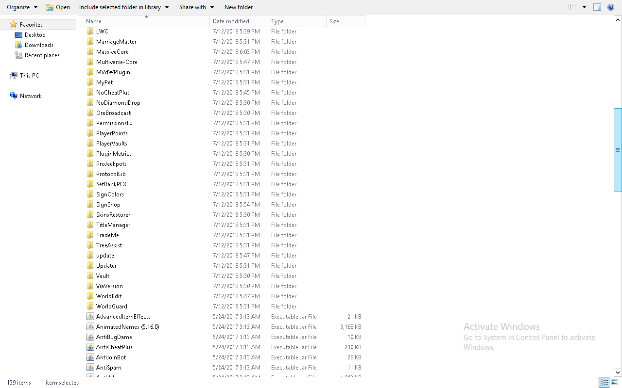Image resolution: width=622 pixels, height=388 pixels.
Task: Click the This PC computer icon
Action: point(14,76)
